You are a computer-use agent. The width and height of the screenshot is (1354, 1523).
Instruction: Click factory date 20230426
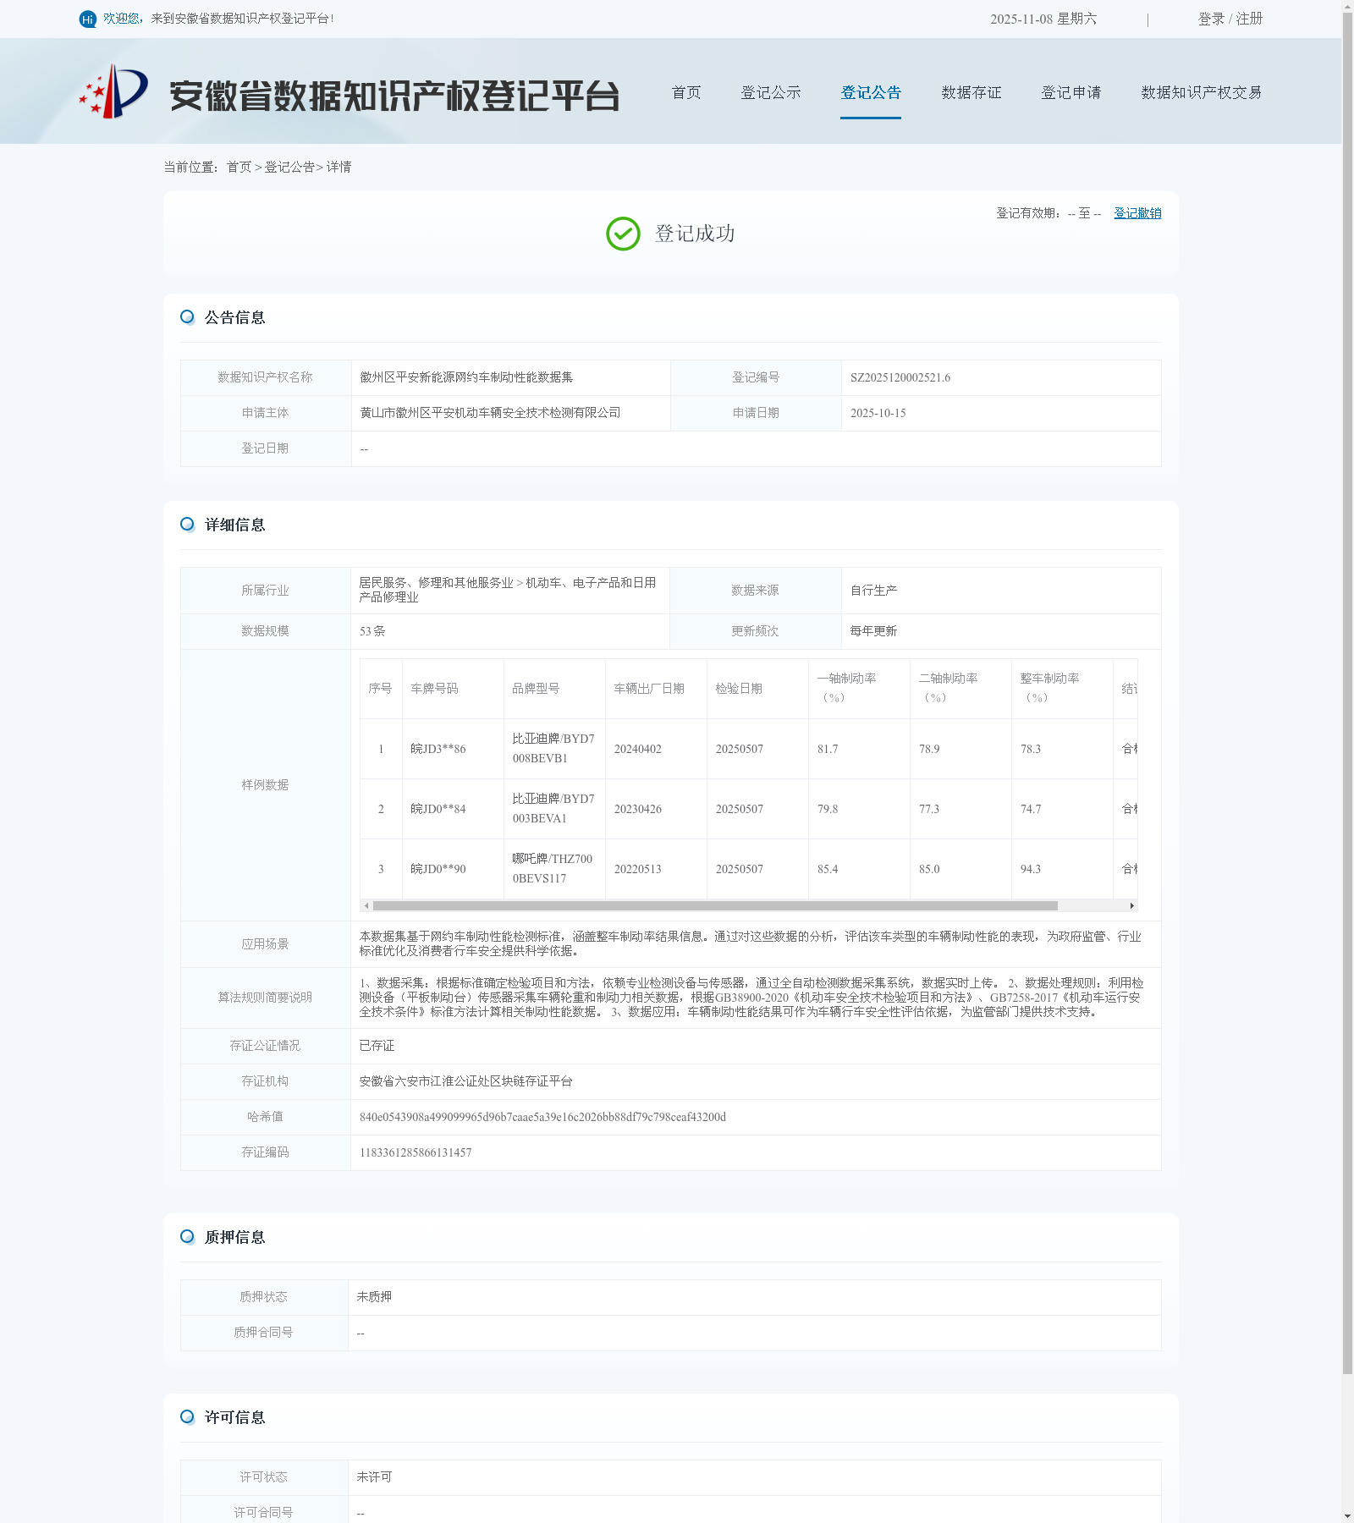(x=638, y=810)
